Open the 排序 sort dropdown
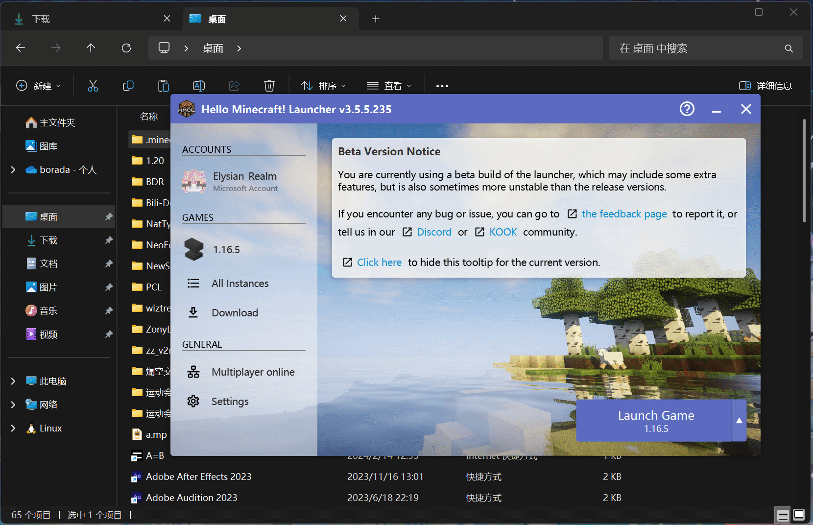 click(x=323, y=86)
